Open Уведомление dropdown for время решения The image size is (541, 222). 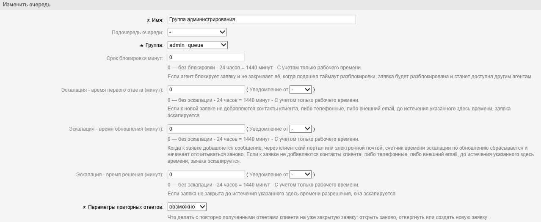point(301,174)
